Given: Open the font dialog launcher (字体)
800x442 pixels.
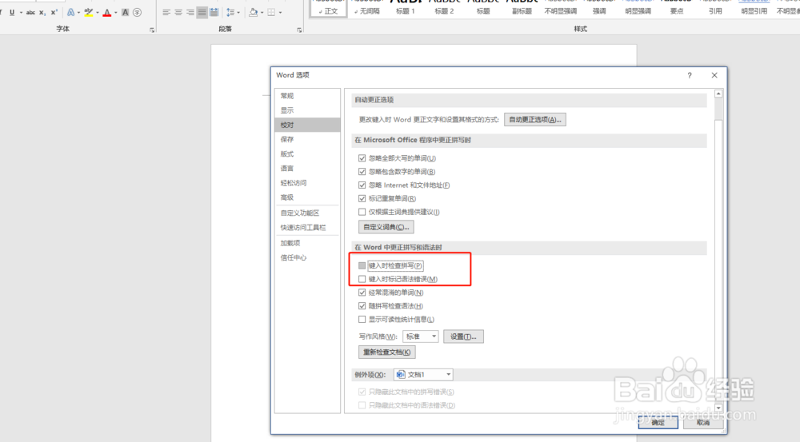Looking at the screenshot, I should 152,30.
